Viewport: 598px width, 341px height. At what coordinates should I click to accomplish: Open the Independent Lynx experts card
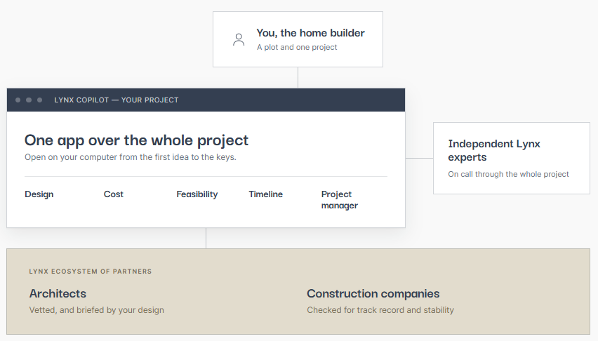click(x=512, y=159)
